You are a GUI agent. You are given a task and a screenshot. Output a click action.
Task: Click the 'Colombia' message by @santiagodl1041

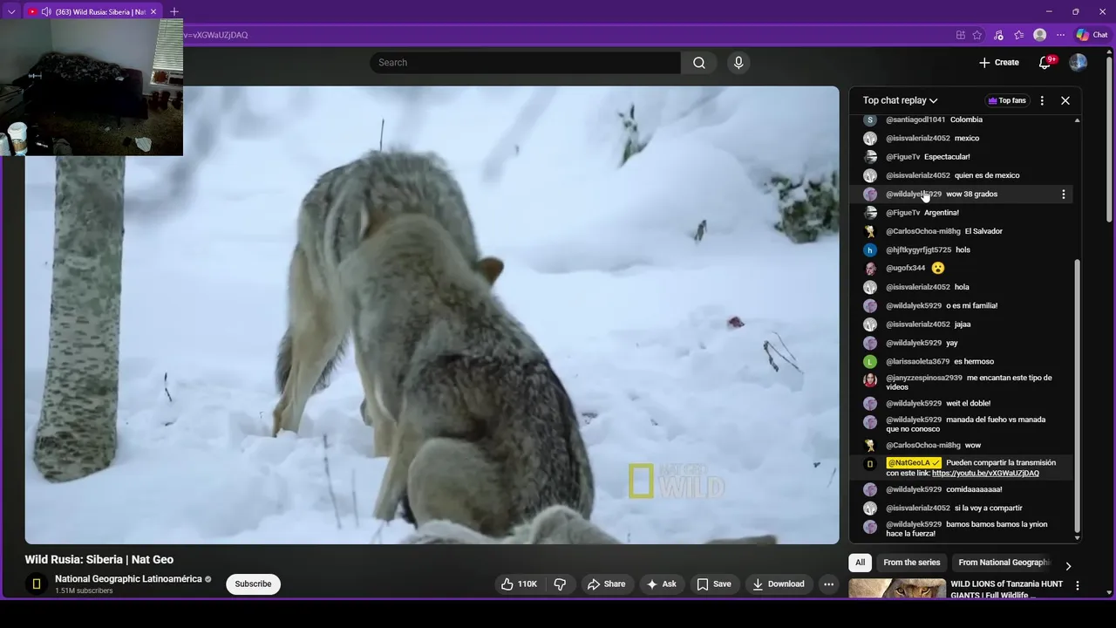pos(966,119)
